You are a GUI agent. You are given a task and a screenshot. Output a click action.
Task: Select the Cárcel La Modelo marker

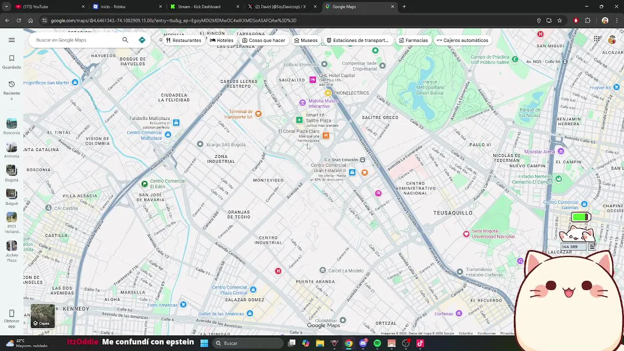(323, 270)
